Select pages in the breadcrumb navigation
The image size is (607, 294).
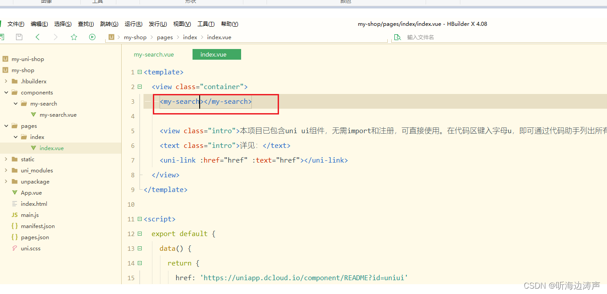click(165, 37)
